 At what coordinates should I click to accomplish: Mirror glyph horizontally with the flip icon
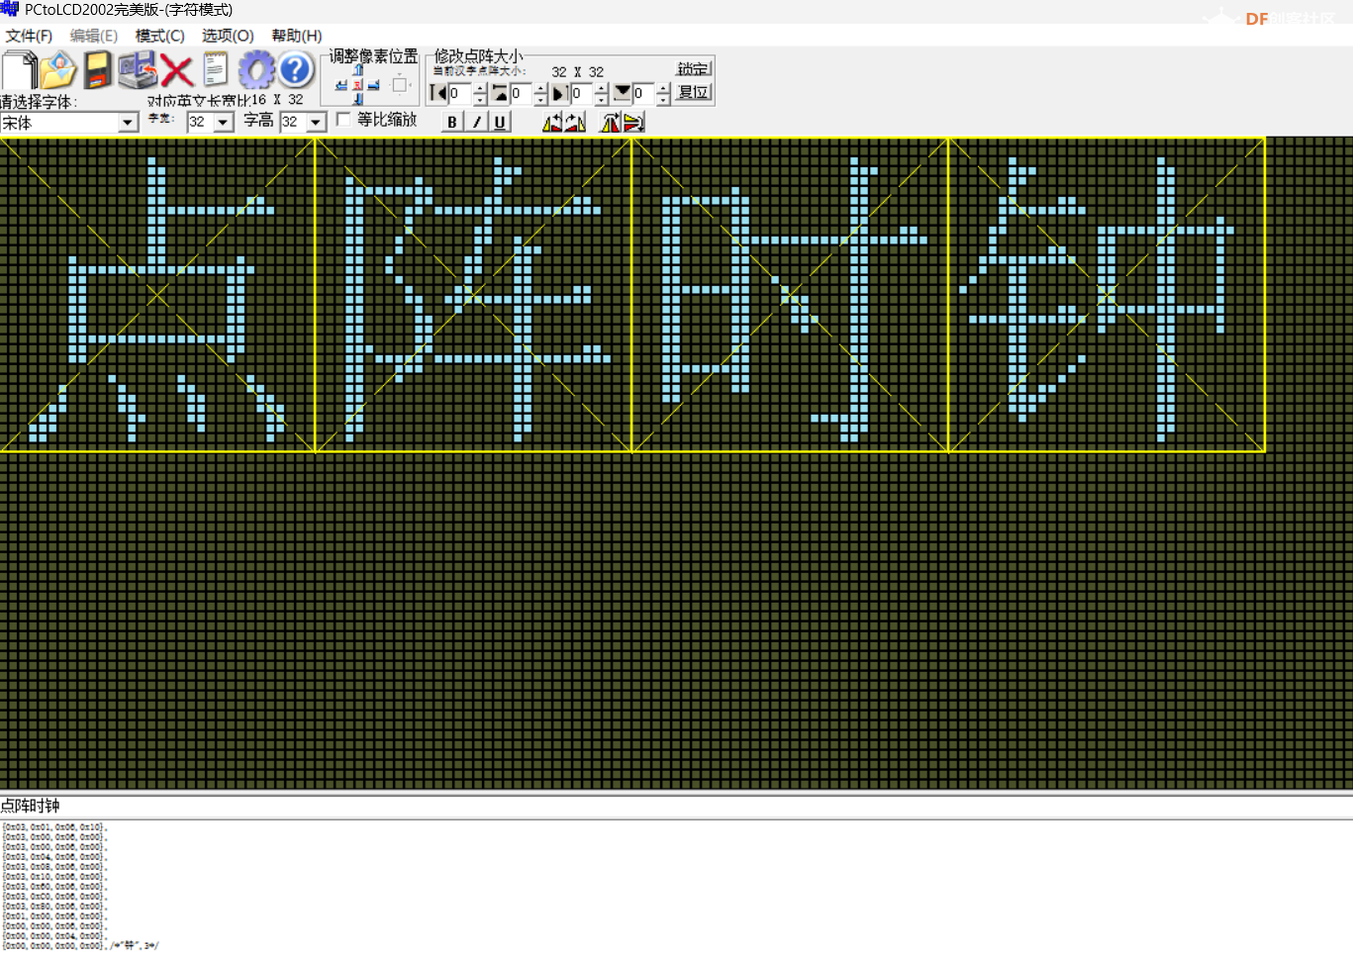tap(611, 122)
